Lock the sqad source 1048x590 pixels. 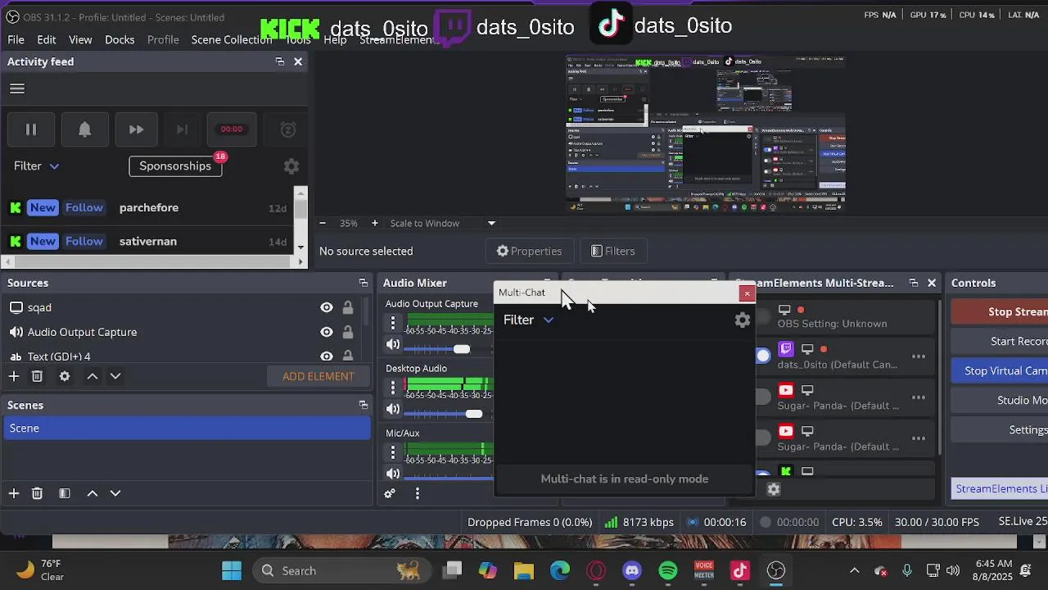coord(348,307)
